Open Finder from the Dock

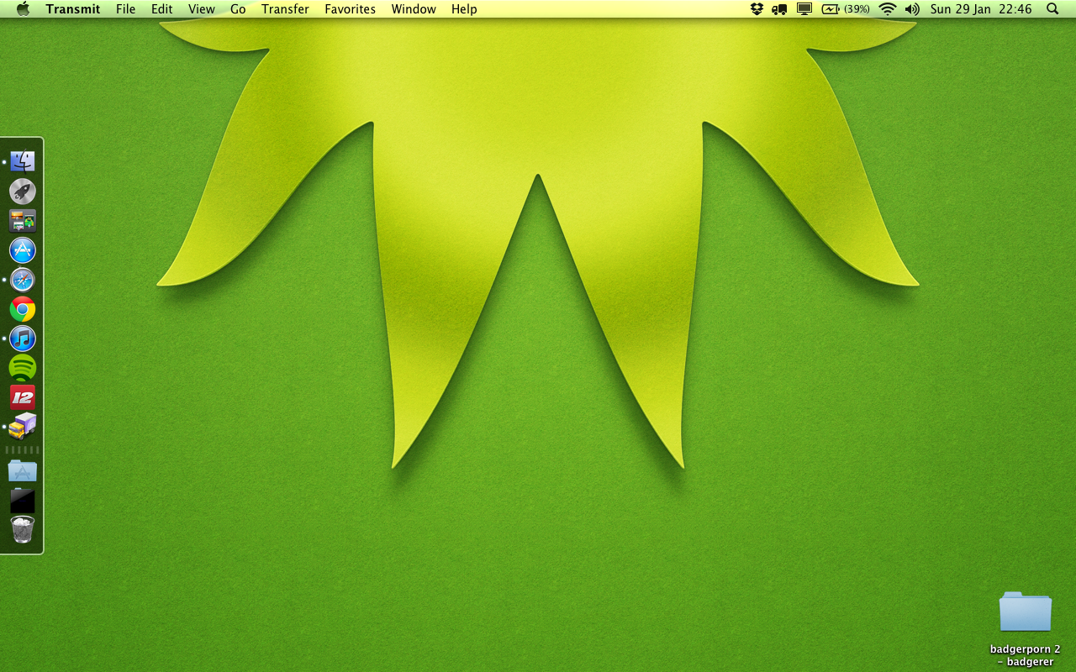23,161
